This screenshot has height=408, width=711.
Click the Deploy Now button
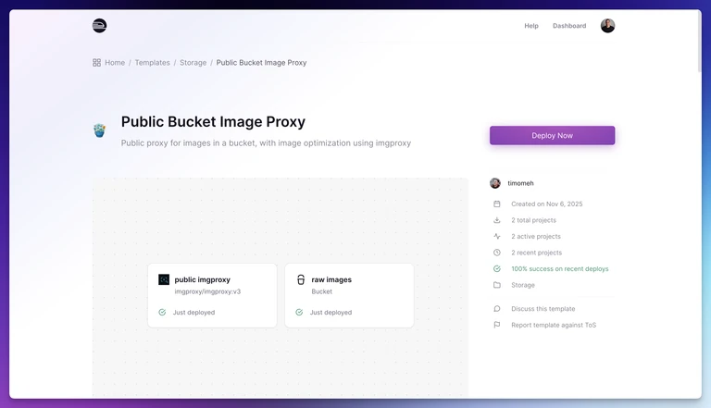(x=552, y=136)
